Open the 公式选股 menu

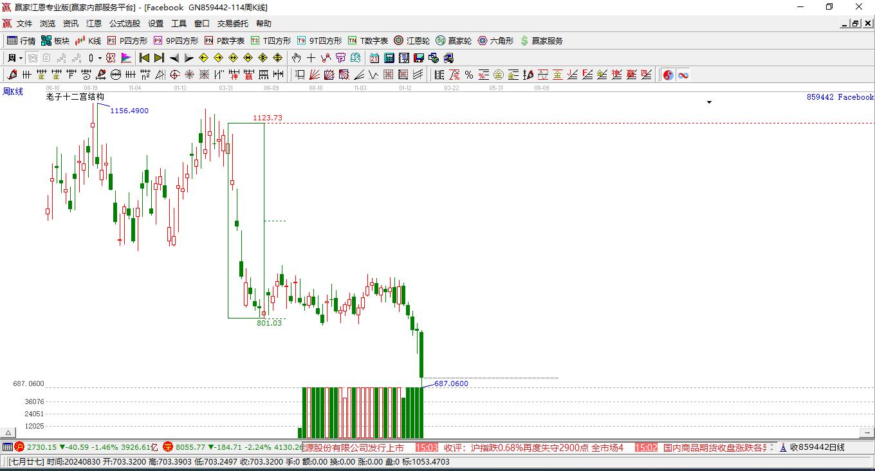125,24
